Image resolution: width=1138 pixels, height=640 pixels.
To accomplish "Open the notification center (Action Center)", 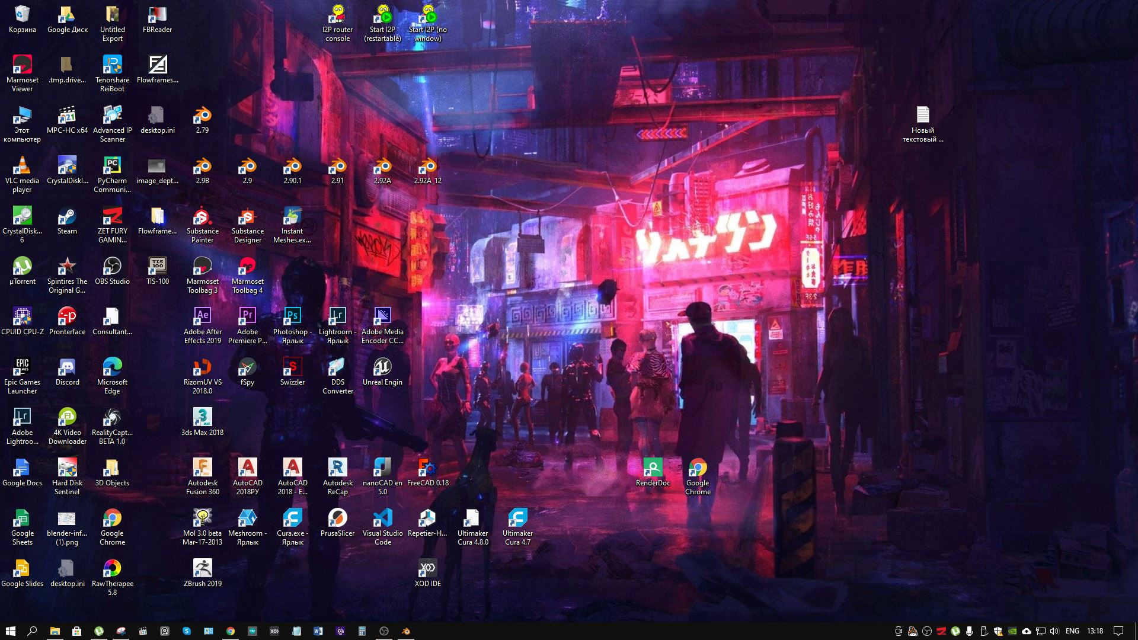I will (1118, 631).
